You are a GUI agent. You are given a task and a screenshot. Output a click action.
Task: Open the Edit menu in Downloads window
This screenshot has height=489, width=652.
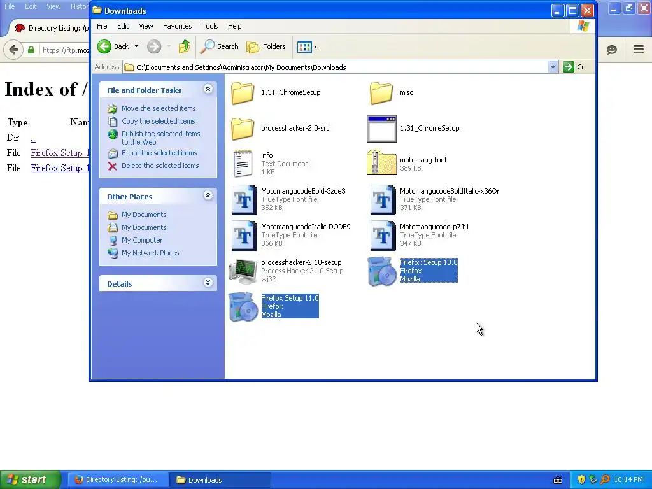click(123, 26)
